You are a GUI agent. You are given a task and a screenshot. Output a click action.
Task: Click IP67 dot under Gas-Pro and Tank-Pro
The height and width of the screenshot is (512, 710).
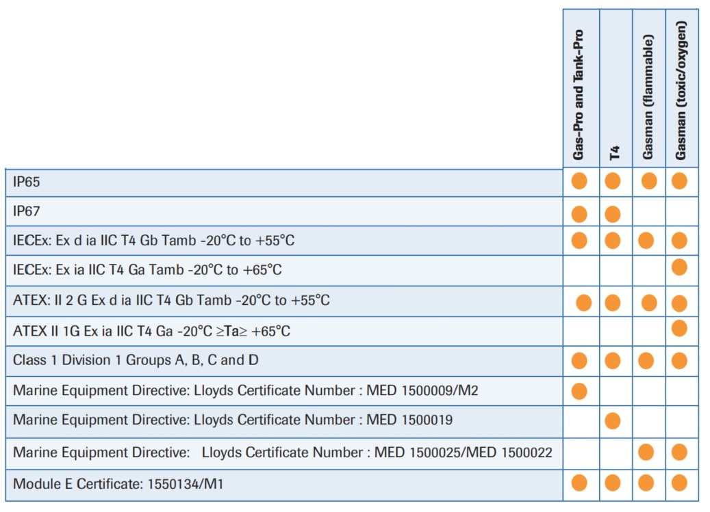(x=579, y=214)
